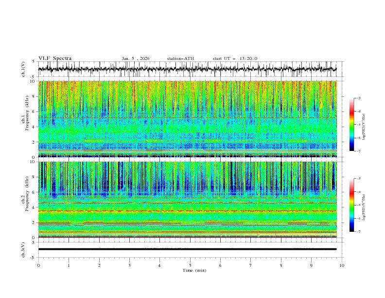
Task: Click the 'station=ATH' label
Action: (x=180, y=58)
